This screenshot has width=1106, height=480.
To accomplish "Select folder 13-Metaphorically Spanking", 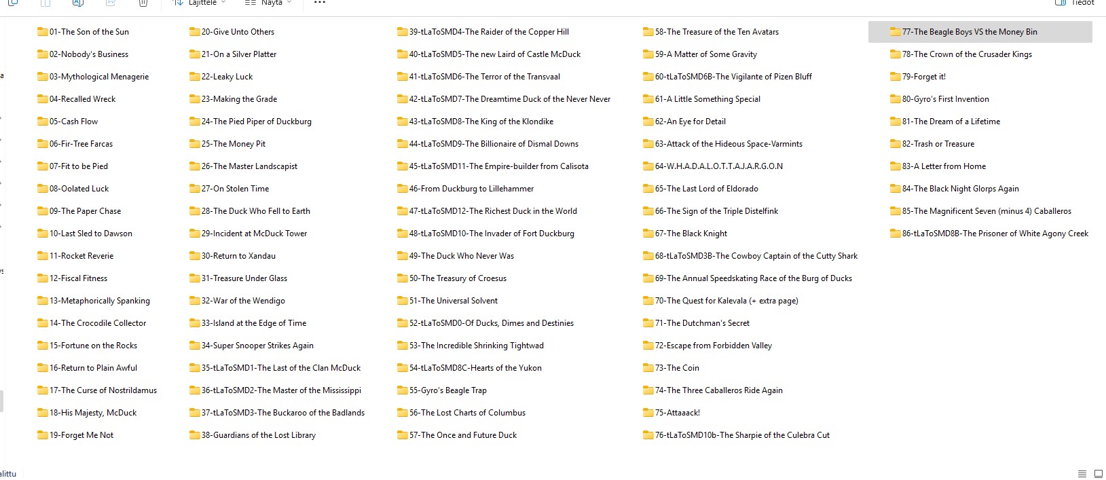I will point(94,301).
